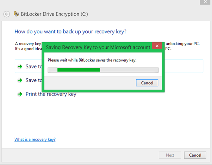Screen dimensions: 212x165
Task: Click the 'BitLocker Drive Encryption (C:)' title text
Action: [54, 14]
